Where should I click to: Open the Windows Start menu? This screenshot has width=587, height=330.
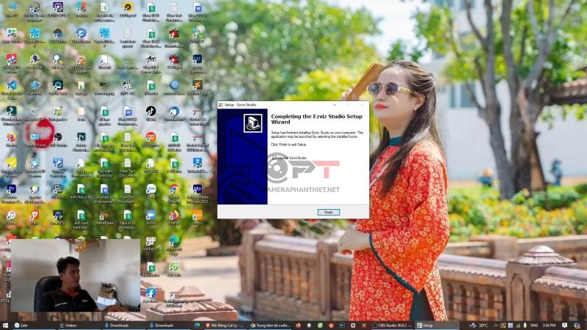[5, 326]
